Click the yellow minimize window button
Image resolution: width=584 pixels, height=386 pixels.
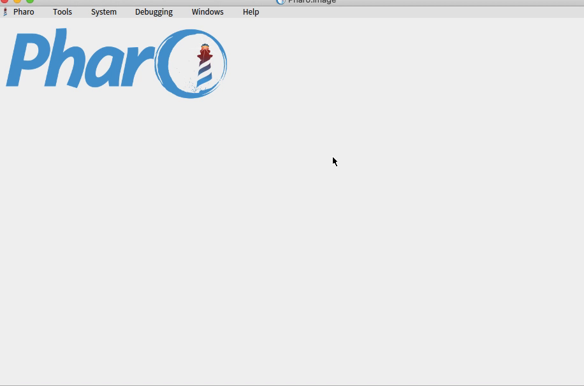pyautogui.click(x=17, y=1)
